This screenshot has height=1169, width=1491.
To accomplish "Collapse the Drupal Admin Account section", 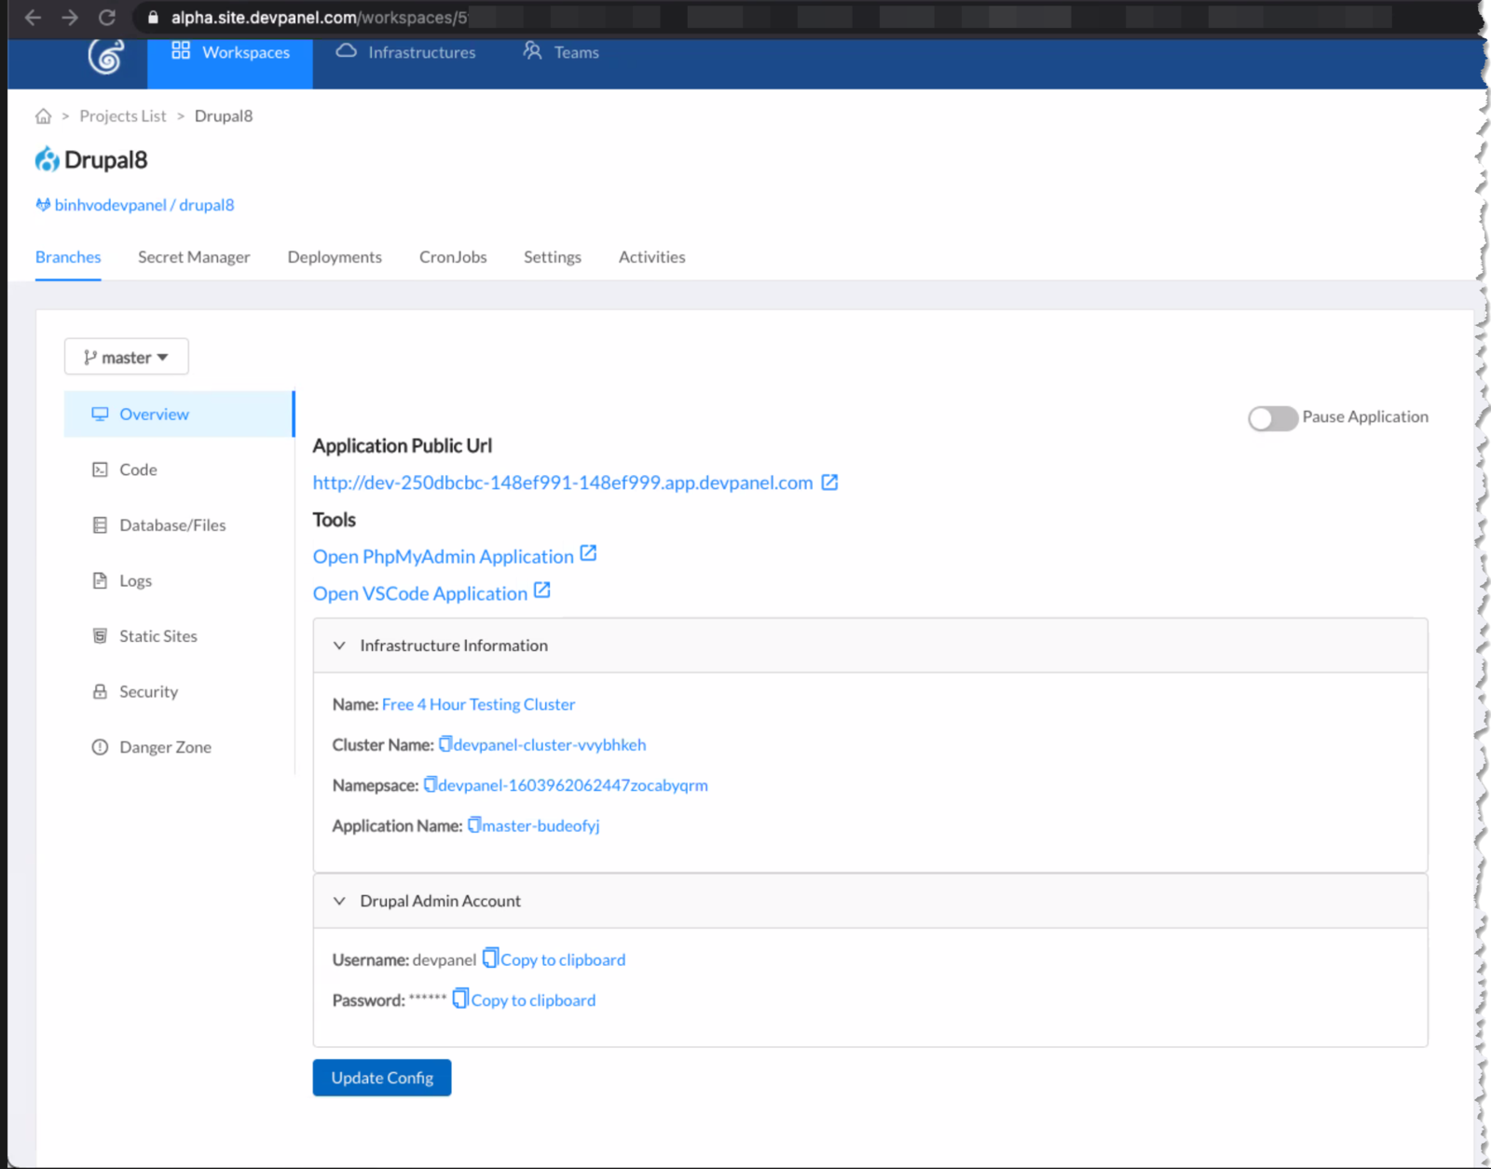I will (340, 901).
